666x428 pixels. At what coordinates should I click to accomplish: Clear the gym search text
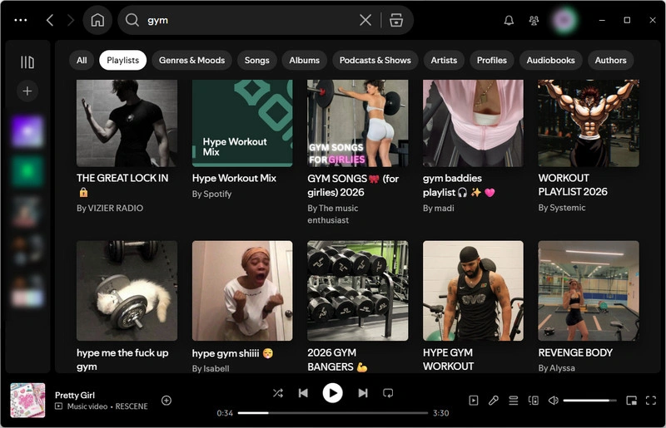point(365,20)
